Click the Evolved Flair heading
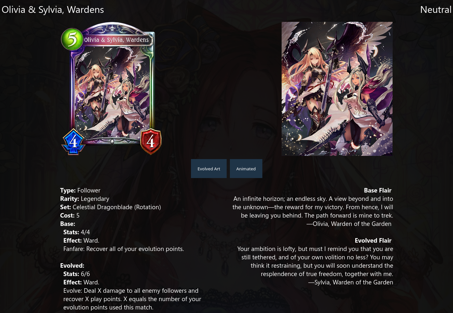 point(373,241)
